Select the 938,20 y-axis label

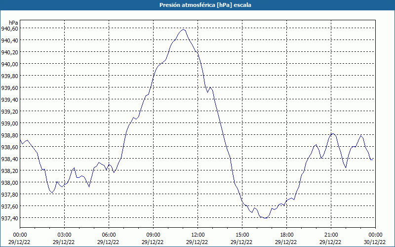tap(9, 170)
